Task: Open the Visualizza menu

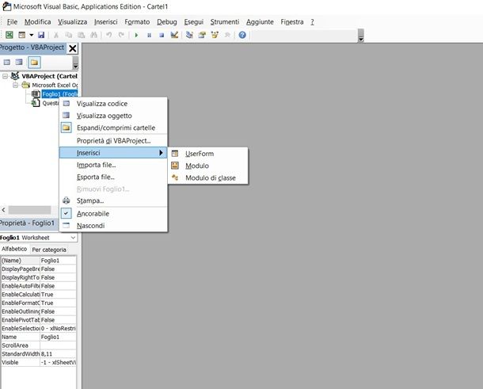Action: (x=72, y=22)
